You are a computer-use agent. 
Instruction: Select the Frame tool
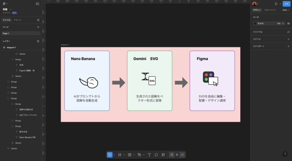120,155
